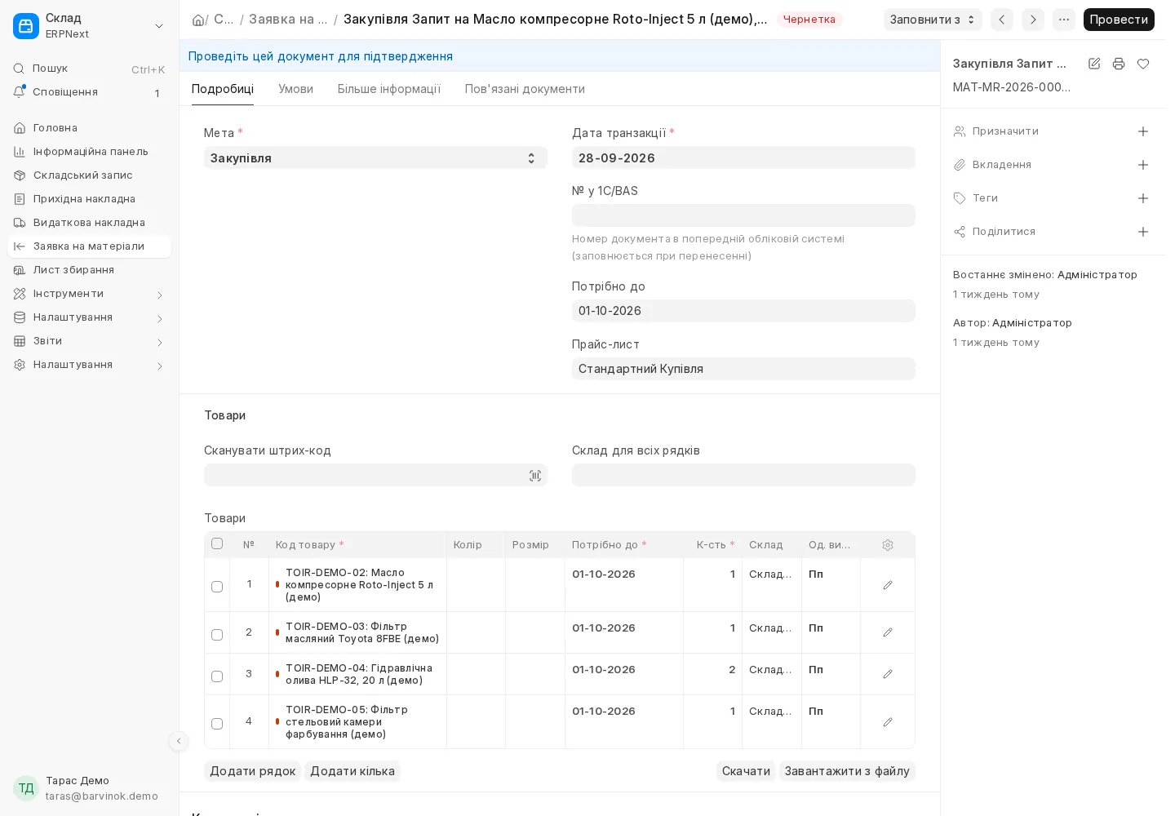Open the three-dots more menu

[x=1064, y=20]
